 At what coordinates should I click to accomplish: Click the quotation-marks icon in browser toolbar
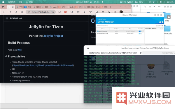click(x=103, y=12)
